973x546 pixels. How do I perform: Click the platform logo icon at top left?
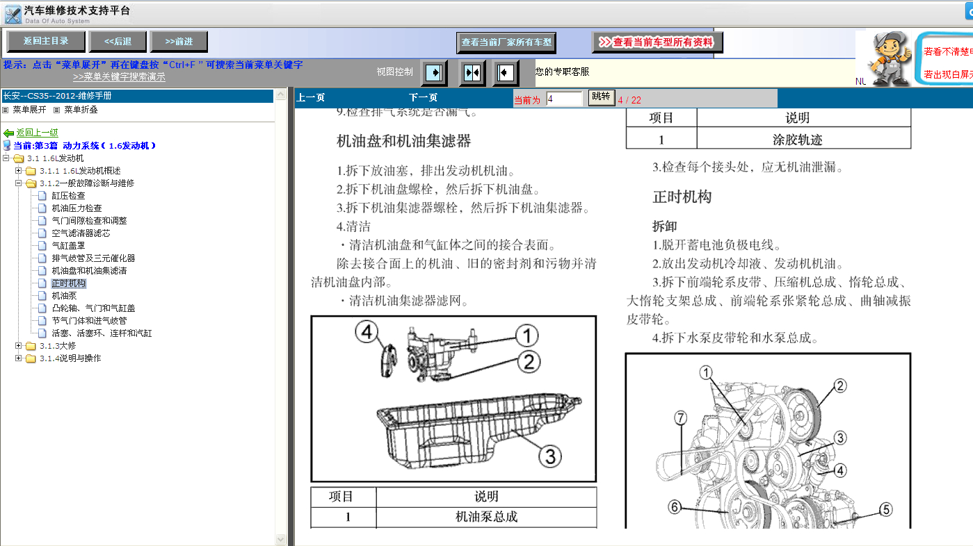(12, 14)
